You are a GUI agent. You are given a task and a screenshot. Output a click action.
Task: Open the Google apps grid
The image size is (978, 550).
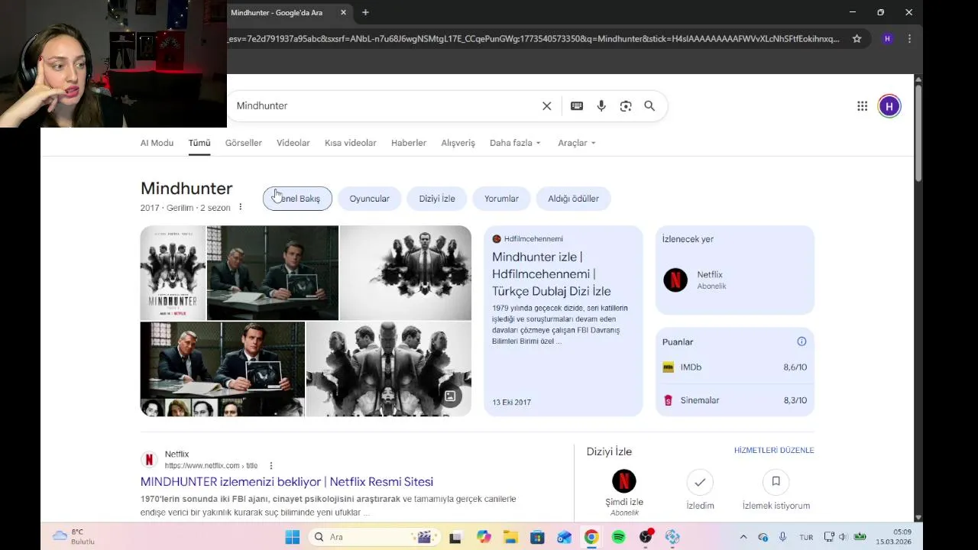[862, 106]
